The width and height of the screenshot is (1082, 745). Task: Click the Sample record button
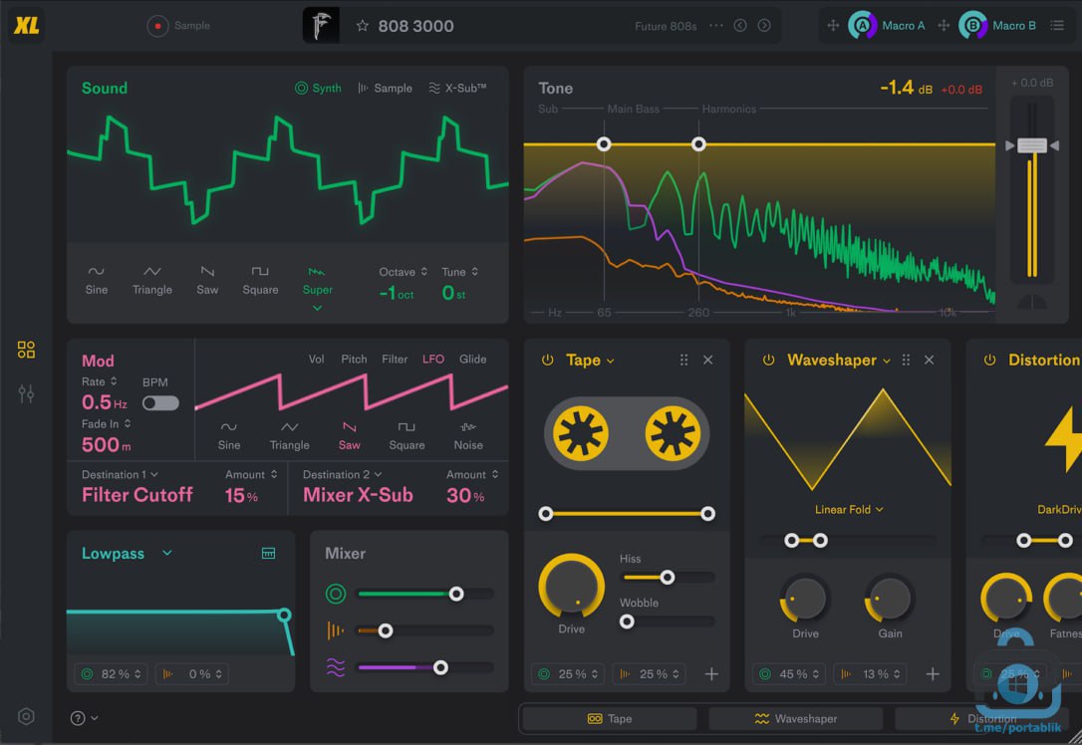pyautogui.click(x=157, y=26)
